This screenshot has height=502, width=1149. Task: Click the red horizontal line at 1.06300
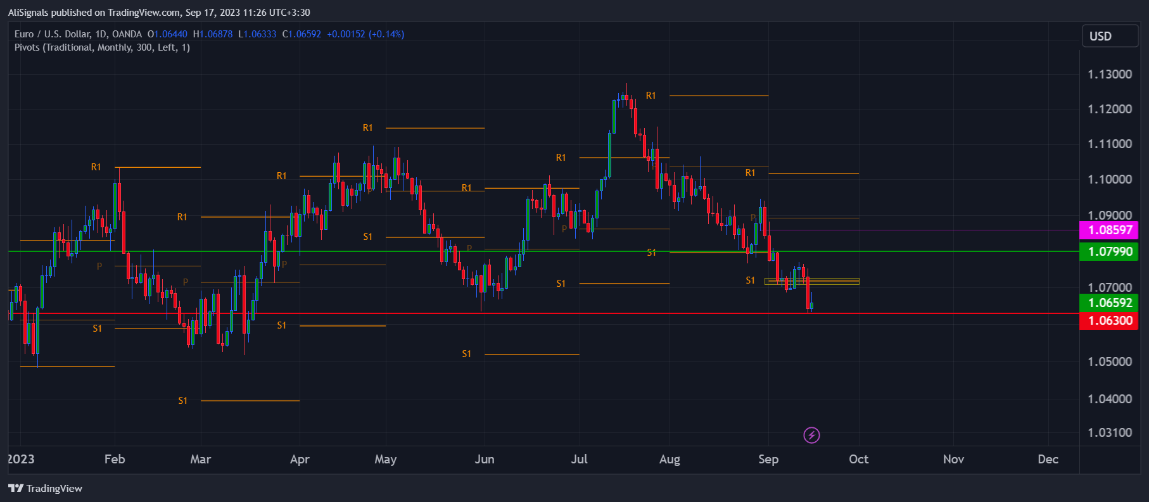point(543,313)
